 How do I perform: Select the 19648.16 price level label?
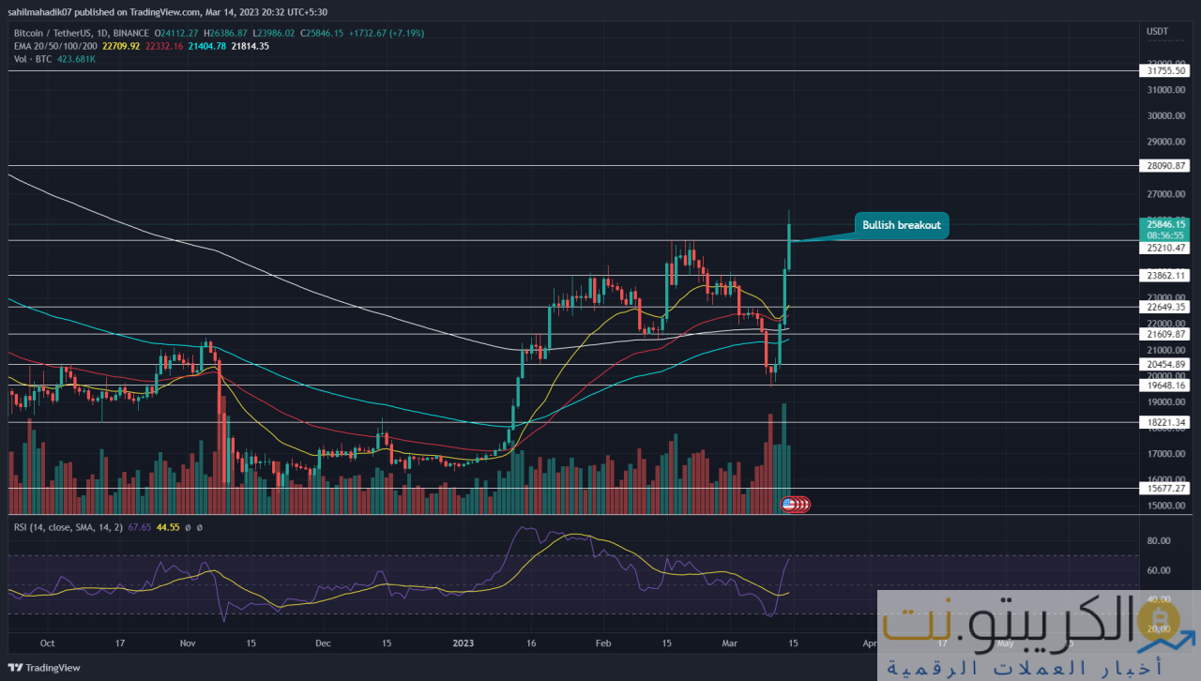click(x=1166, y=385)
